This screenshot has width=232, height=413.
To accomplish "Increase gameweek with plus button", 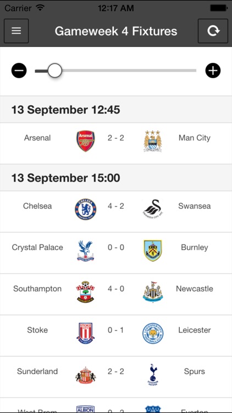I will tap(213, 70).
